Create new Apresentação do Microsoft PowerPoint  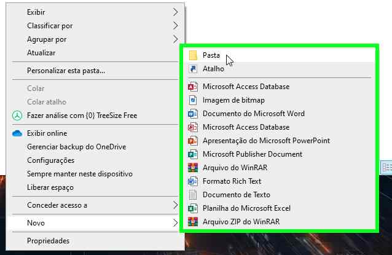[279, 141]
